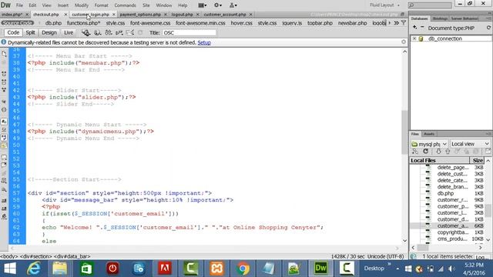Click the Setup link in info bar
The image size is (493, 277).
[204, 42]
